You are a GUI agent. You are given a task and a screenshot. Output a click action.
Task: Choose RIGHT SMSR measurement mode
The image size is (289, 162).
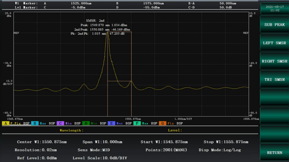pos(274,61)
